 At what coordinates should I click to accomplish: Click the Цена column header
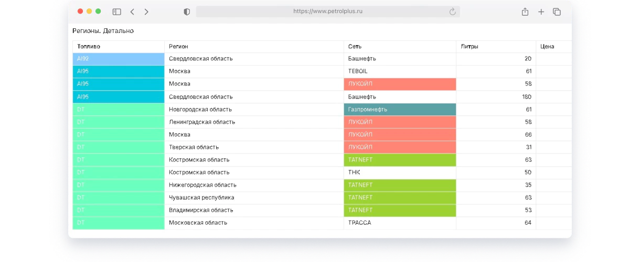tap(547, 47)
